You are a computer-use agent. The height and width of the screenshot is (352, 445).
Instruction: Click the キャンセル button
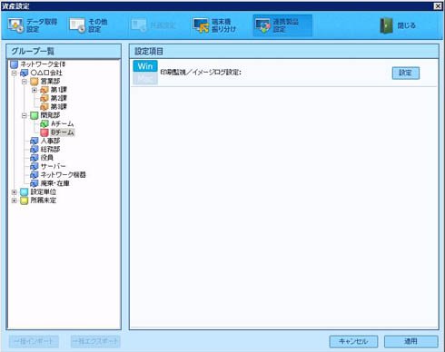point(353,341)
